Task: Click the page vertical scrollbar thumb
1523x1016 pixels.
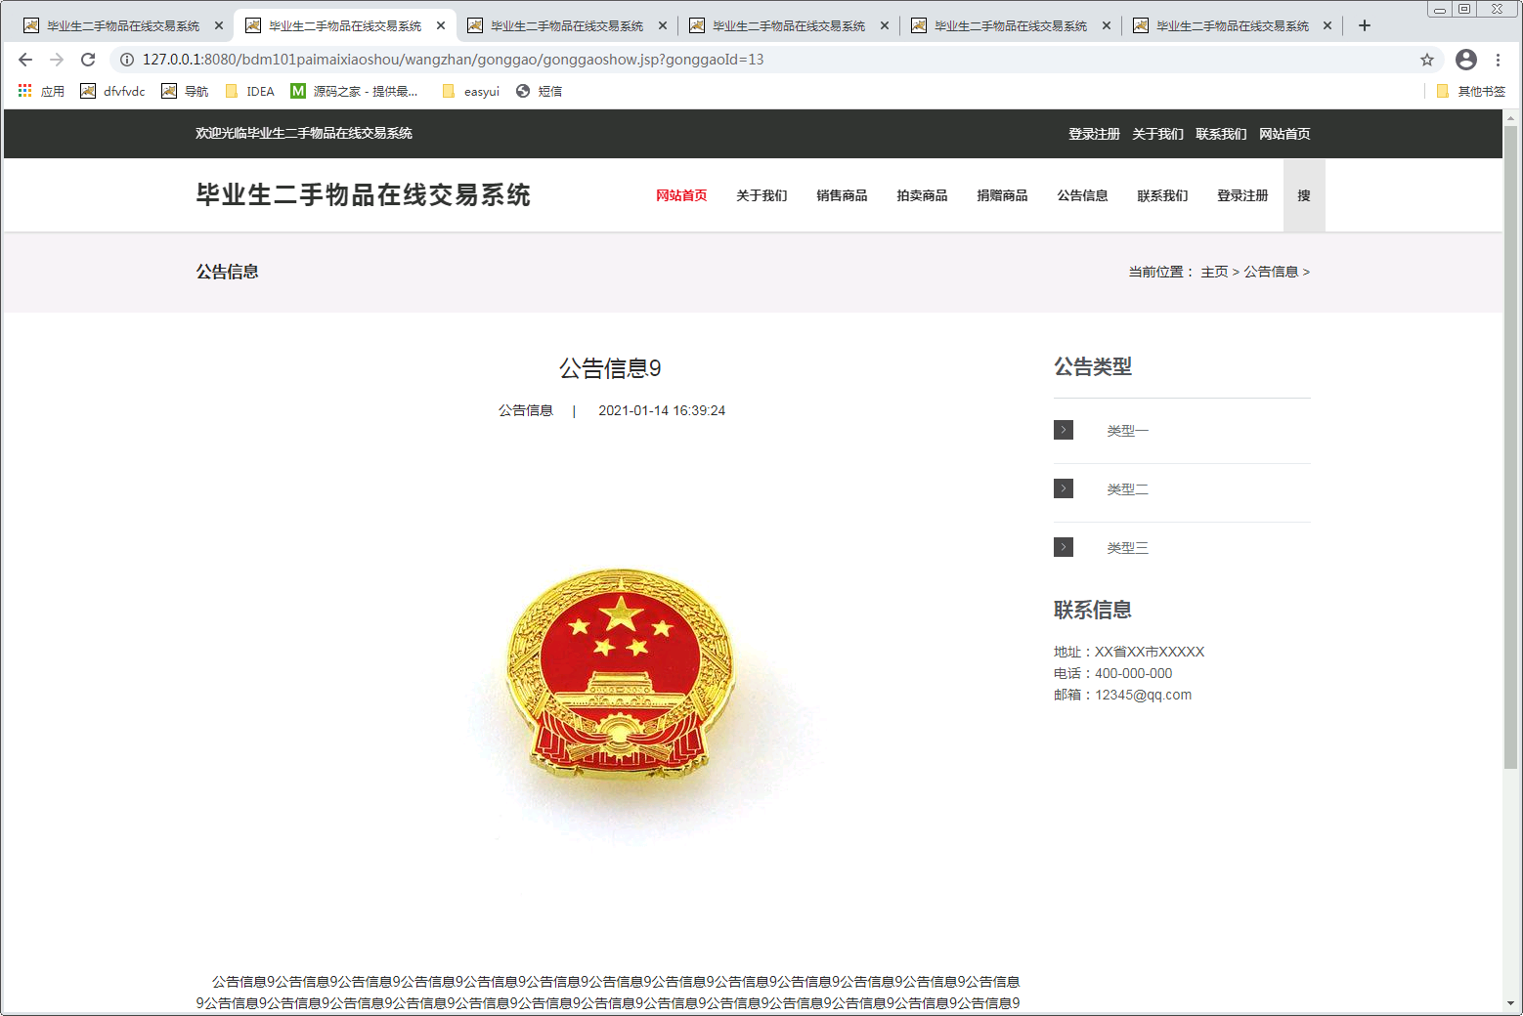Action: tap(1511, 446)
